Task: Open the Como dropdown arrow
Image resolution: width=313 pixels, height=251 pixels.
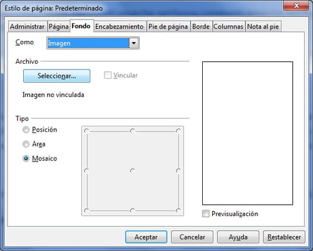Action: 134,43
